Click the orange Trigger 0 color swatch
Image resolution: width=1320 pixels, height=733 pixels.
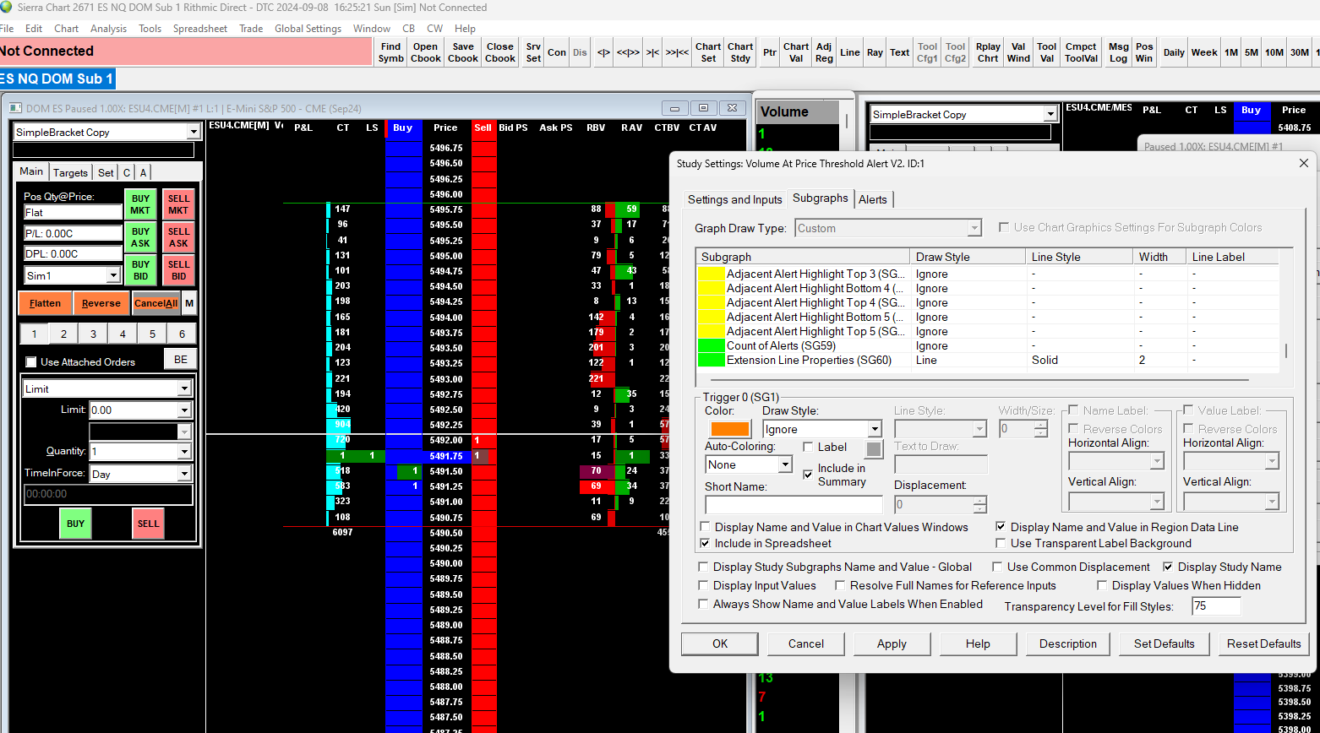(x=729, y=429)
